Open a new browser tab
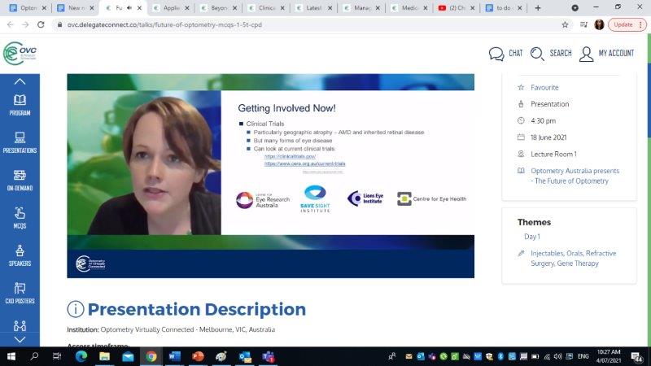The image size is (651, 366). pos(538,8)
